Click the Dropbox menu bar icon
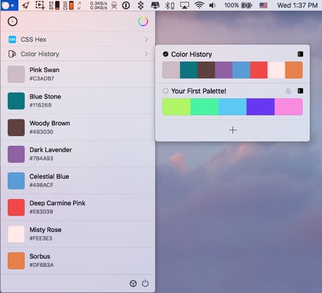 (x=141, y=5)
